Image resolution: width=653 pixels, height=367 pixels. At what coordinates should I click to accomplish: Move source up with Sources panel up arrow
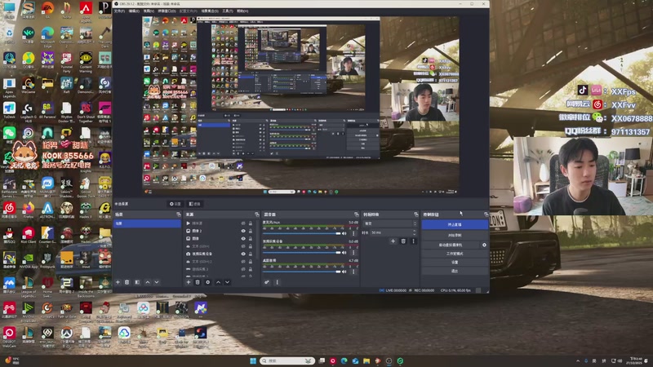click(218, 282)
